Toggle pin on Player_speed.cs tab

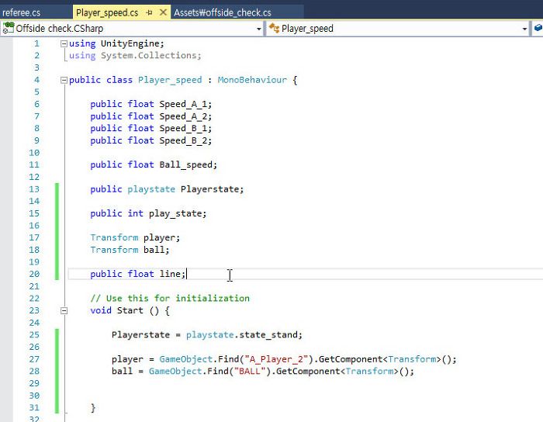(x=150, y=13)
